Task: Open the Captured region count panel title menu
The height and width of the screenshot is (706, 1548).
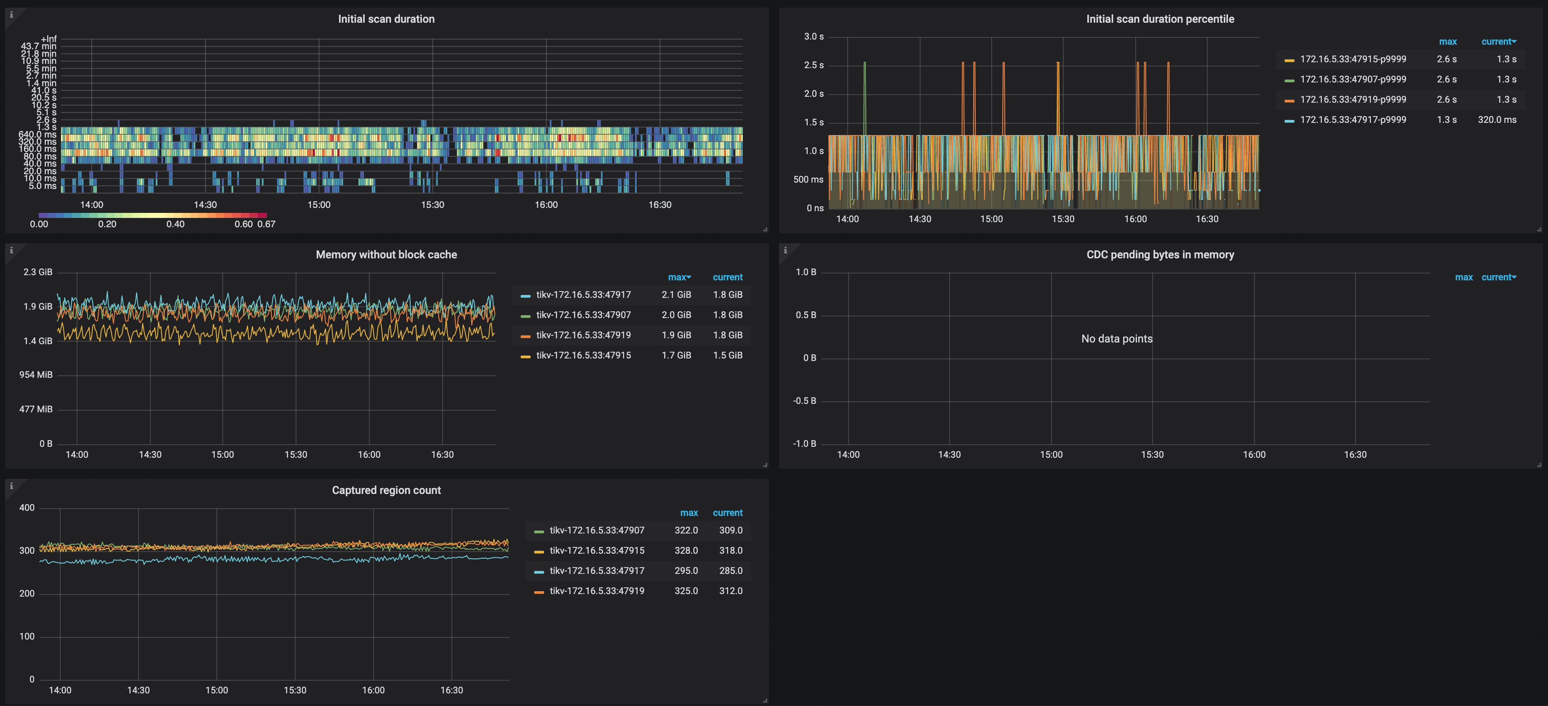Action: (387, 490)
